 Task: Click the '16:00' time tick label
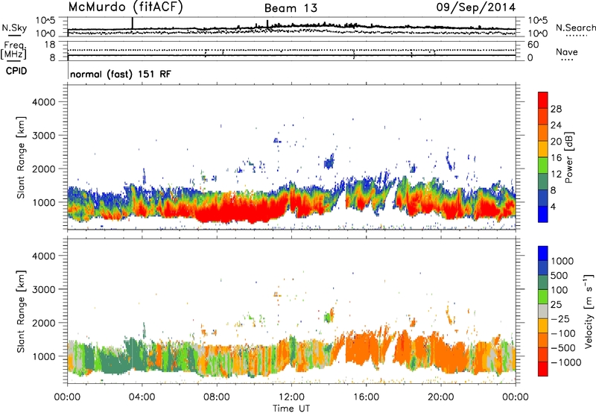[x=366, y=397]
